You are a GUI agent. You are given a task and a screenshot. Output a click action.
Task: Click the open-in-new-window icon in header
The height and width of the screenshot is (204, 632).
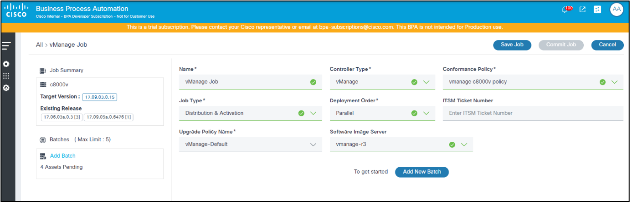[x=582, y=10]
